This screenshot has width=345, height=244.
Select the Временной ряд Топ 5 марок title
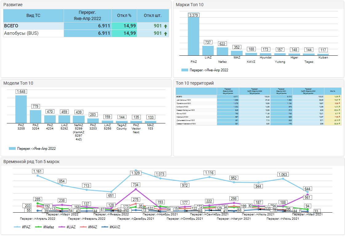coord(31,162)
